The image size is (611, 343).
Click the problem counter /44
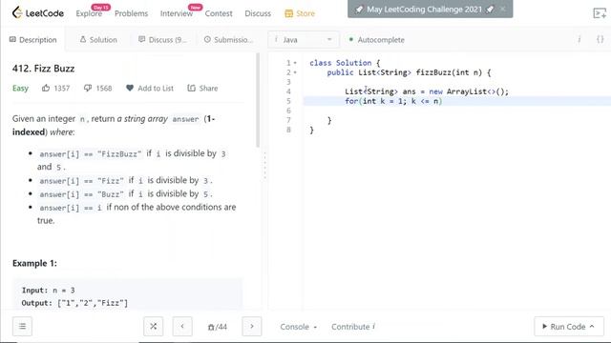coord(218,327)
